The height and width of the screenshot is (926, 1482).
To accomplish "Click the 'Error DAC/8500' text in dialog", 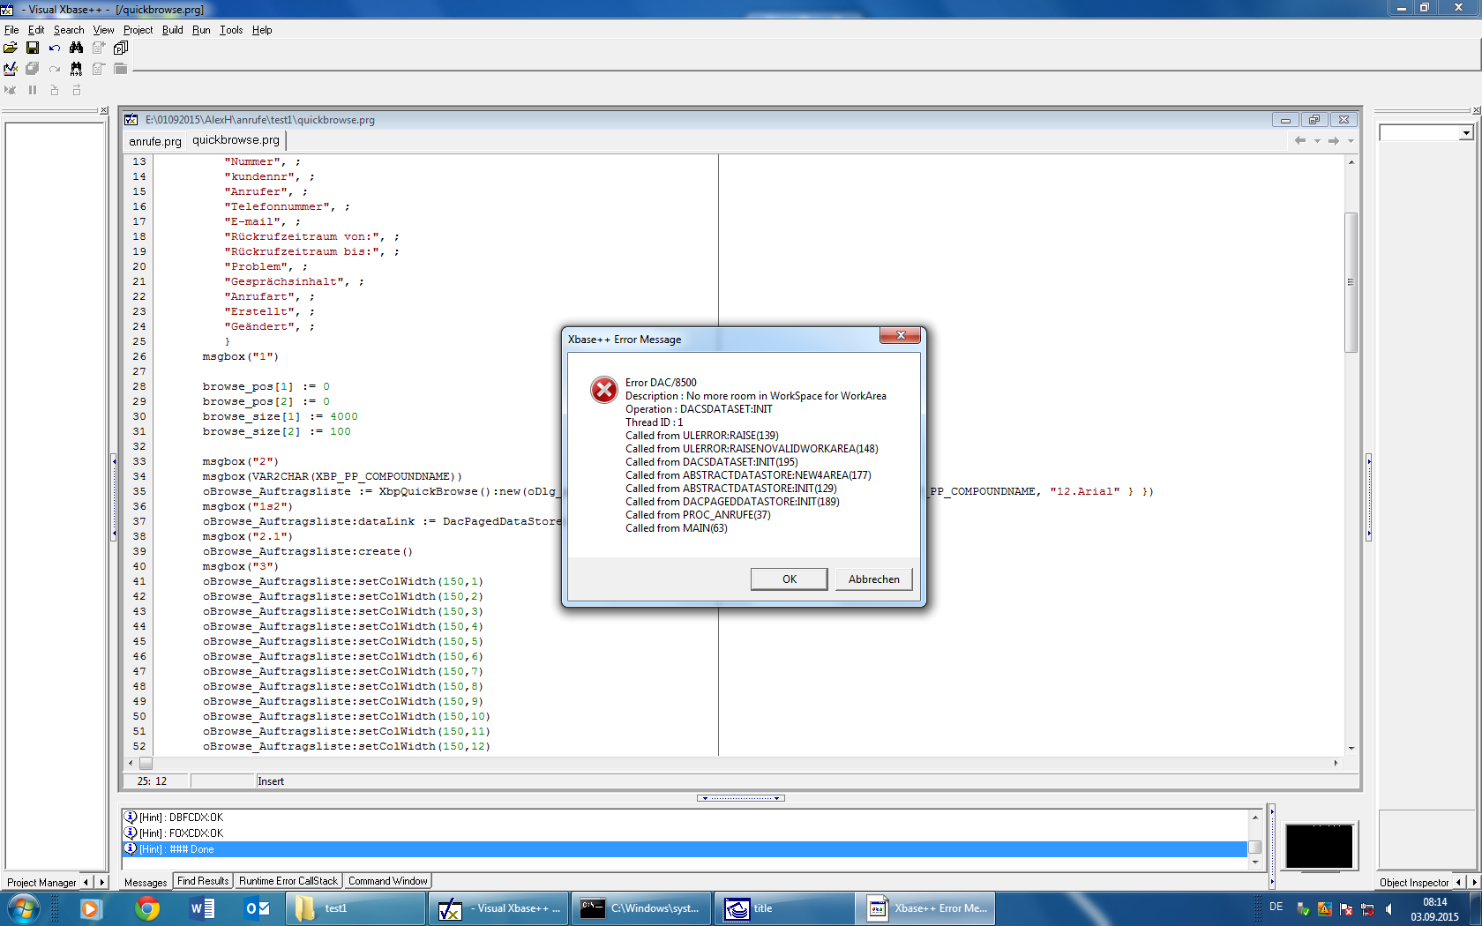I will point(661,383).
